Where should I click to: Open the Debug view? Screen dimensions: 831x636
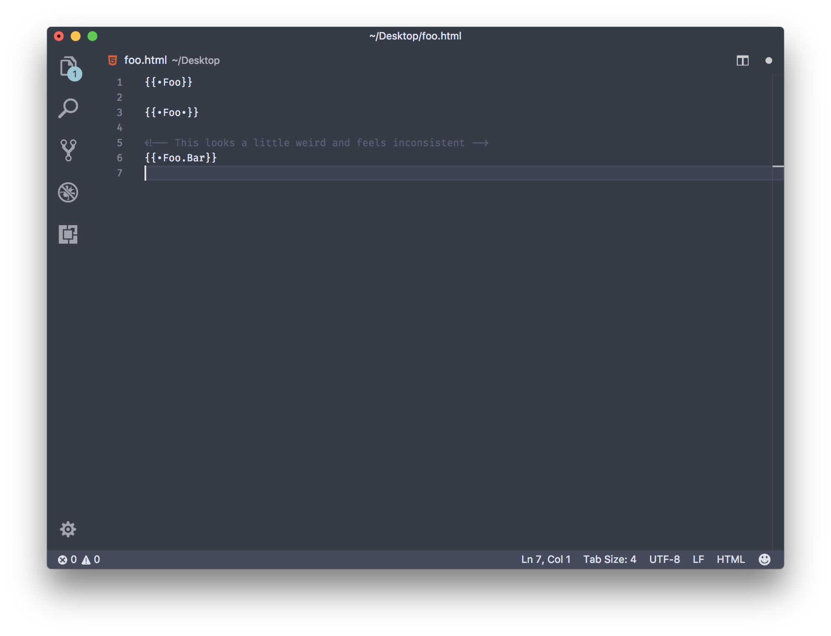pyautogui.click(x=68, y=192)
